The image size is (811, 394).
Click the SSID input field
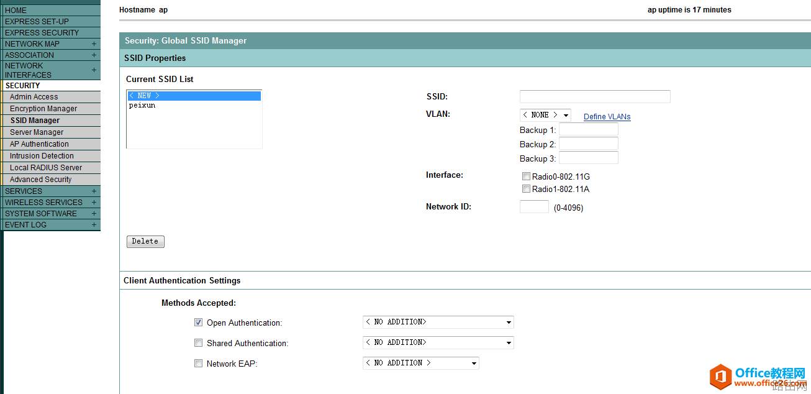[595, 96]
